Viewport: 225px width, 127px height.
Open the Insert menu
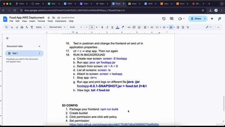[32, 21]
